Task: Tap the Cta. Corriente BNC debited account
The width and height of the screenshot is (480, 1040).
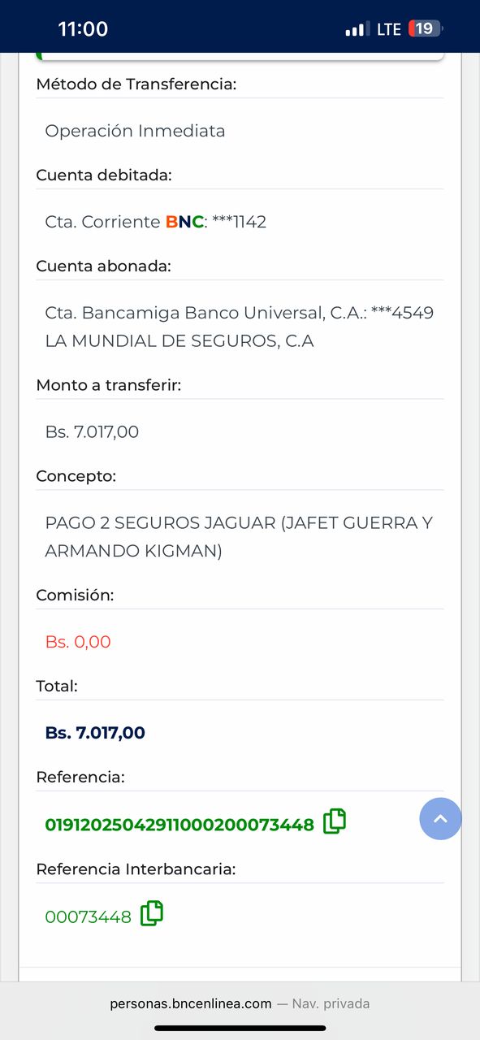Action: 156,222
